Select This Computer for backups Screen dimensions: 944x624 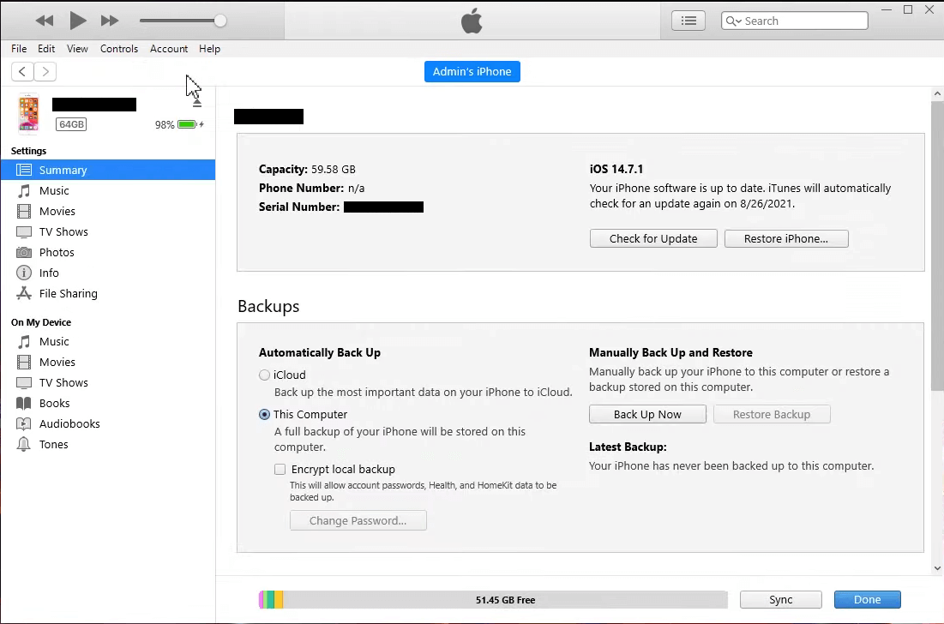click(264, 414)
